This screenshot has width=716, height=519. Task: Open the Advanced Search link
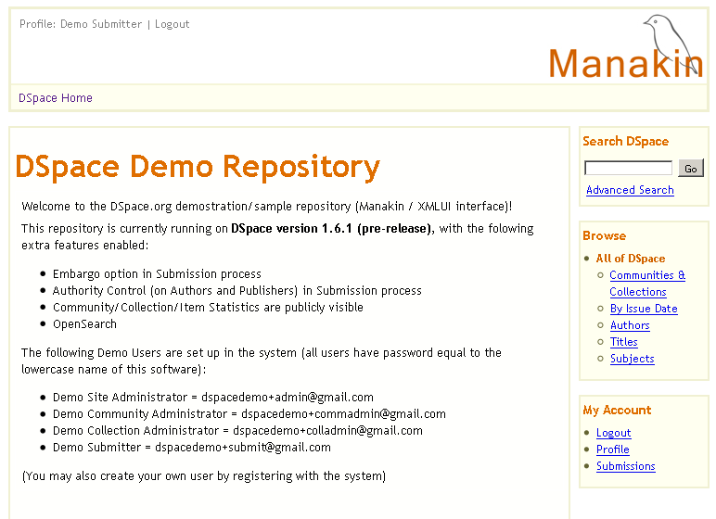tap(630, 190)
